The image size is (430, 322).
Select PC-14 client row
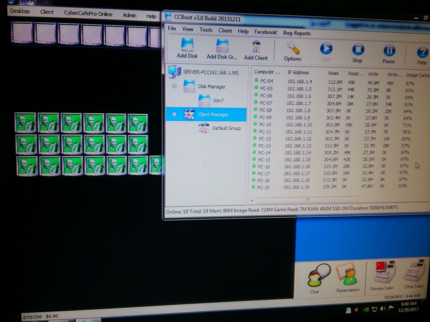tap(331, 153)
